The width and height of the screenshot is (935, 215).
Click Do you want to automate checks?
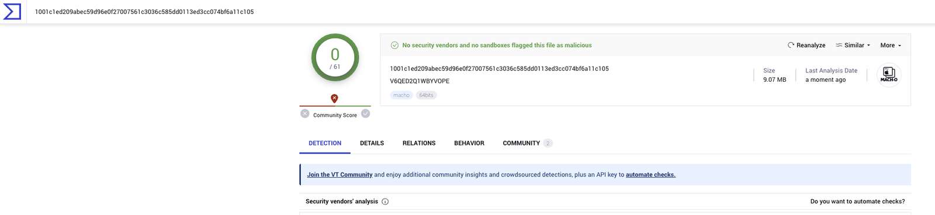tap(857, 202)
